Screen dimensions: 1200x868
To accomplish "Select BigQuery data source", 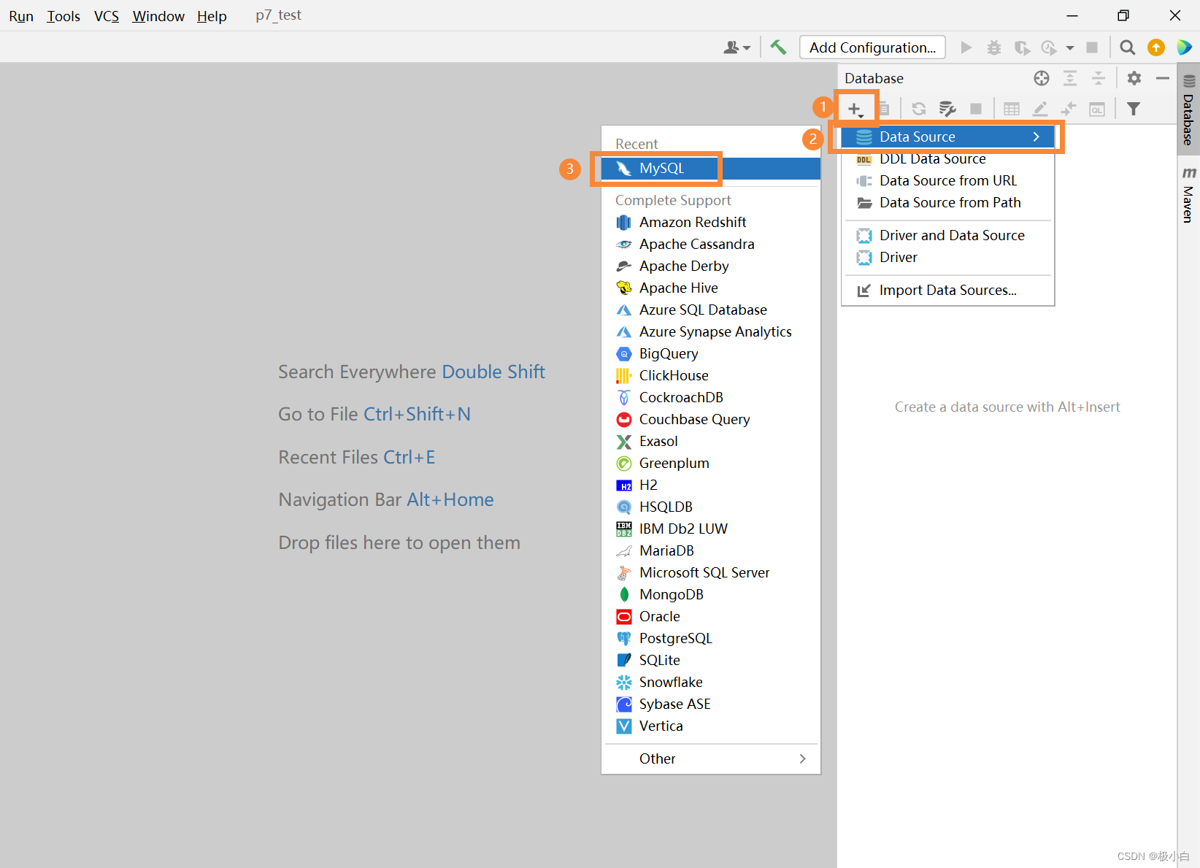I will coord(711,353).
